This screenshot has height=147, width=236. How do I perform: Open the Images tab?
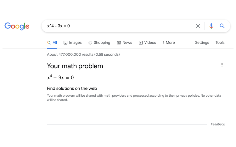[x=73, y=43]
